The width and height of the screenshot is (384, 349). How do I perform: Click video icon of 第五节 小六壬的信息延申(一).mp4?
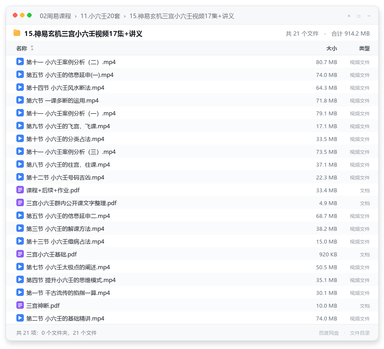click(x=20, y=74)
